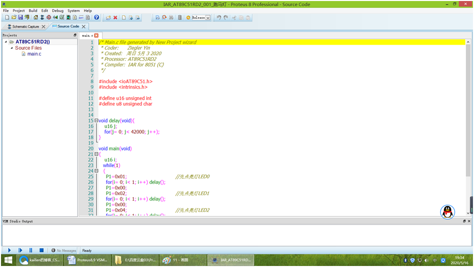This screenshot has height=267, width=474.
Task: Click the code editor vertical scrollbar
Action: click(468, 128)
